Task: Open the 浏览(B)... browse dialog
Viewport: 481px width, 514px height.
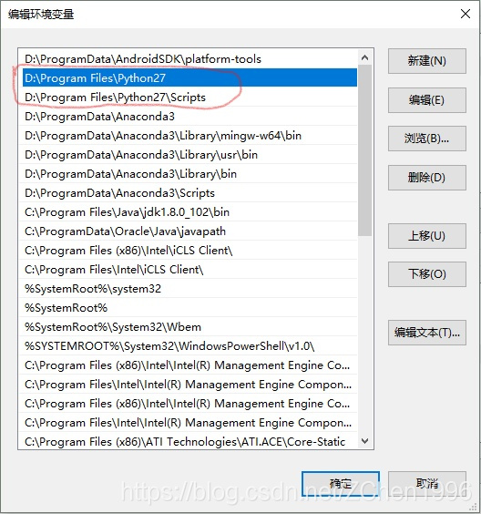Action: [x=427, y=139]
